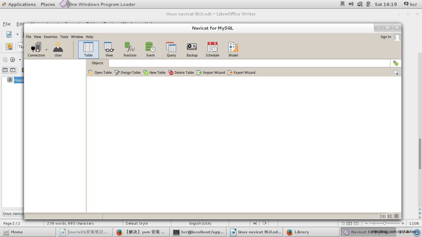Open Navicat Tools menu
Image resolution: width=422 pixels, height=237 pixels.
point(64,37)
